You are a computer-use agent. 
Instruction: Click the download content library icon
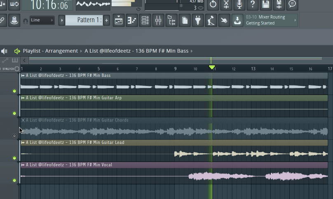(237, 21)
